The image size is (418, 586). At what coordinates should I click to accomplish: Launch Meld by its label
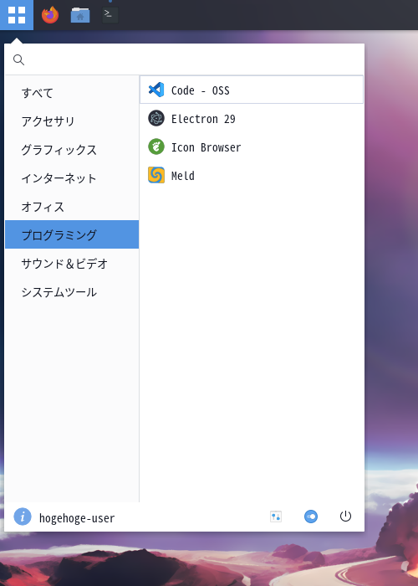click(183, 176)
